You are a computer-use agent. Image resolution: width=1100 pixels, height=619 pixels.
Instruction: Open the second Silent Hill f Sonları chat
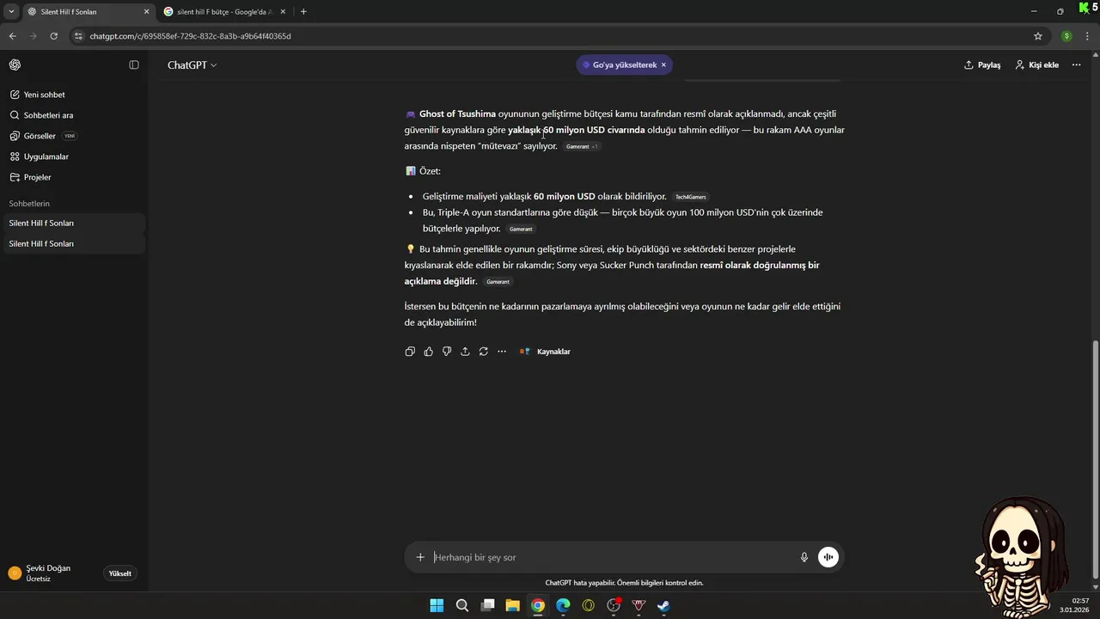click(x=74, y=244)
